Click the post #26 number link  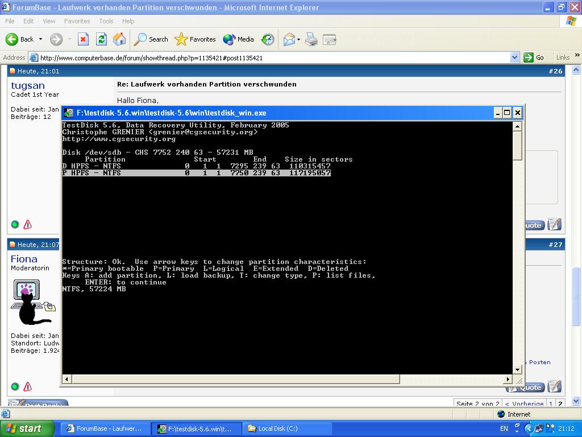pyautogui.click(x=555, y=71)
